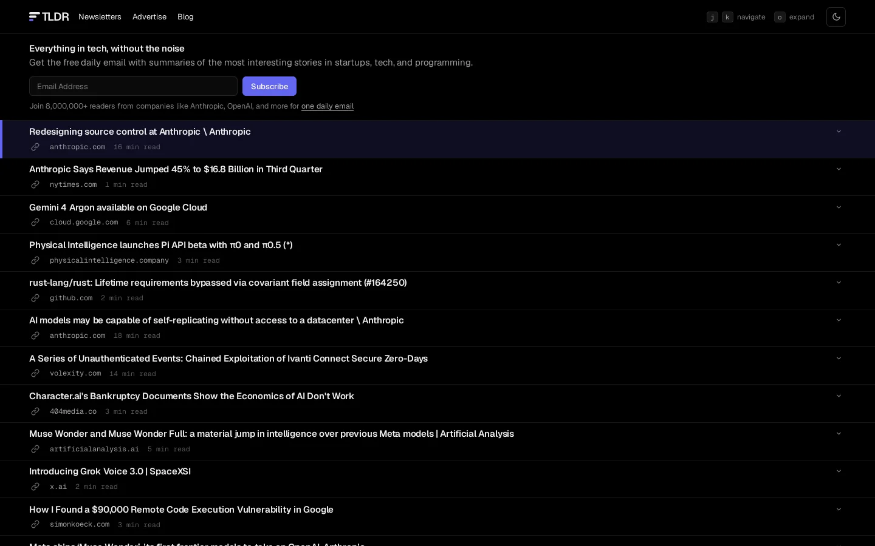This screenshot has height=546, width=875.
Task: Click link icon beside volexity.com
Action: (35, 374)
